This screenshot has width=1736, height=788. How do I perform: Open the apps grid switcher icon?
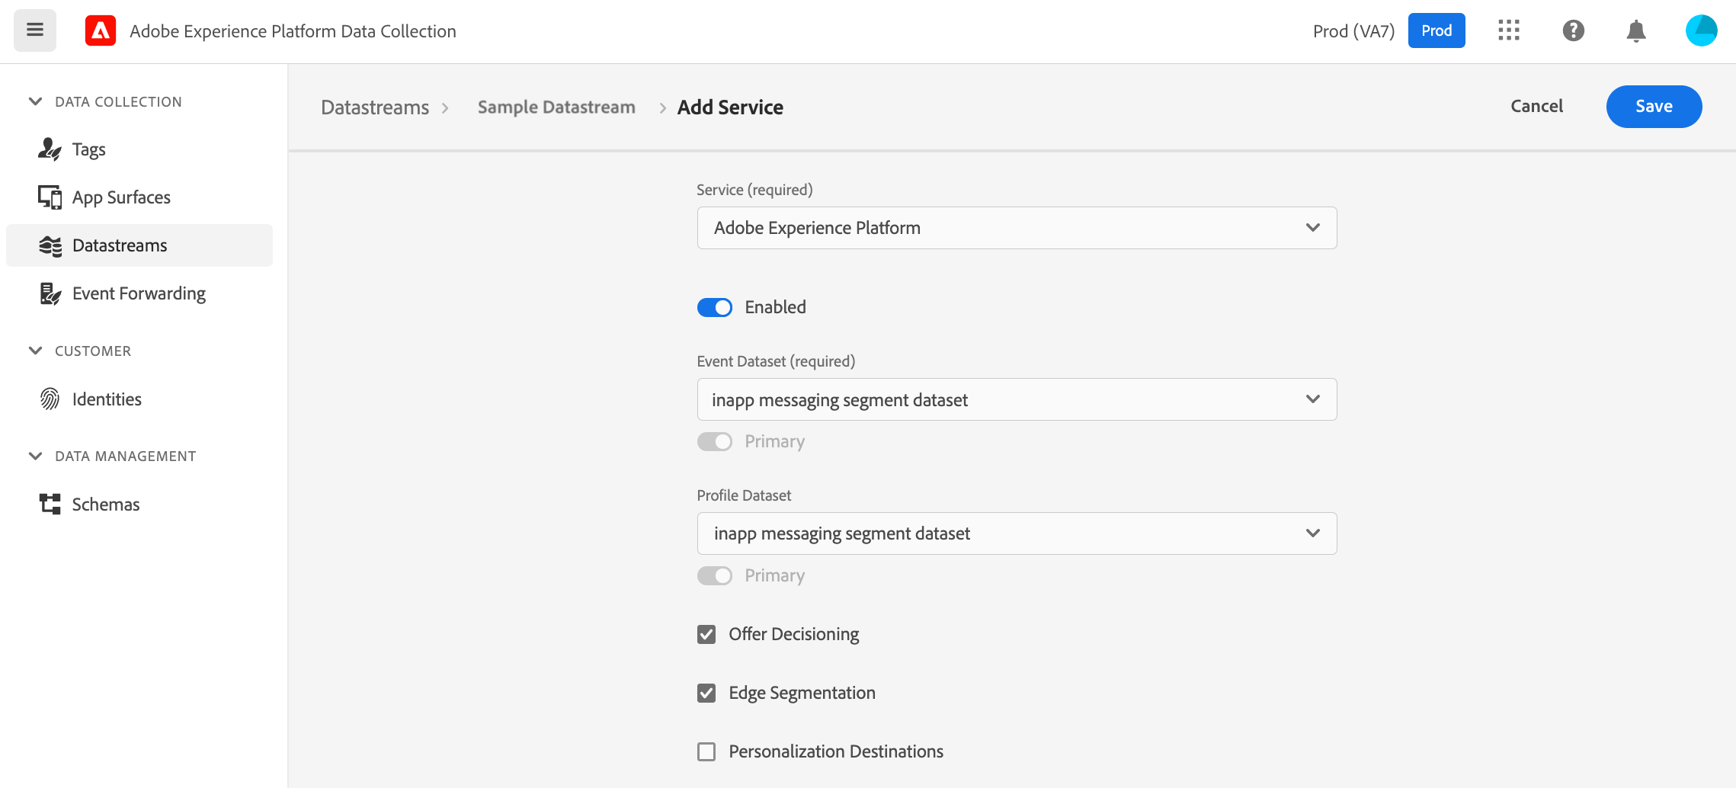click(1508, 30)
